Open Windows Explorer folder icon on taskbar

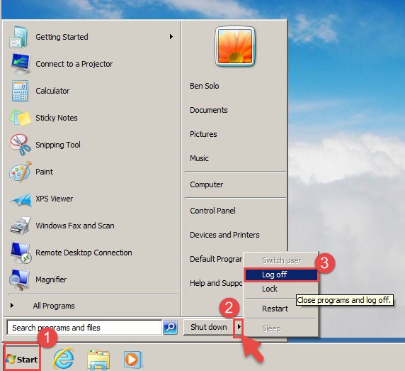click(x=98, y=360)
